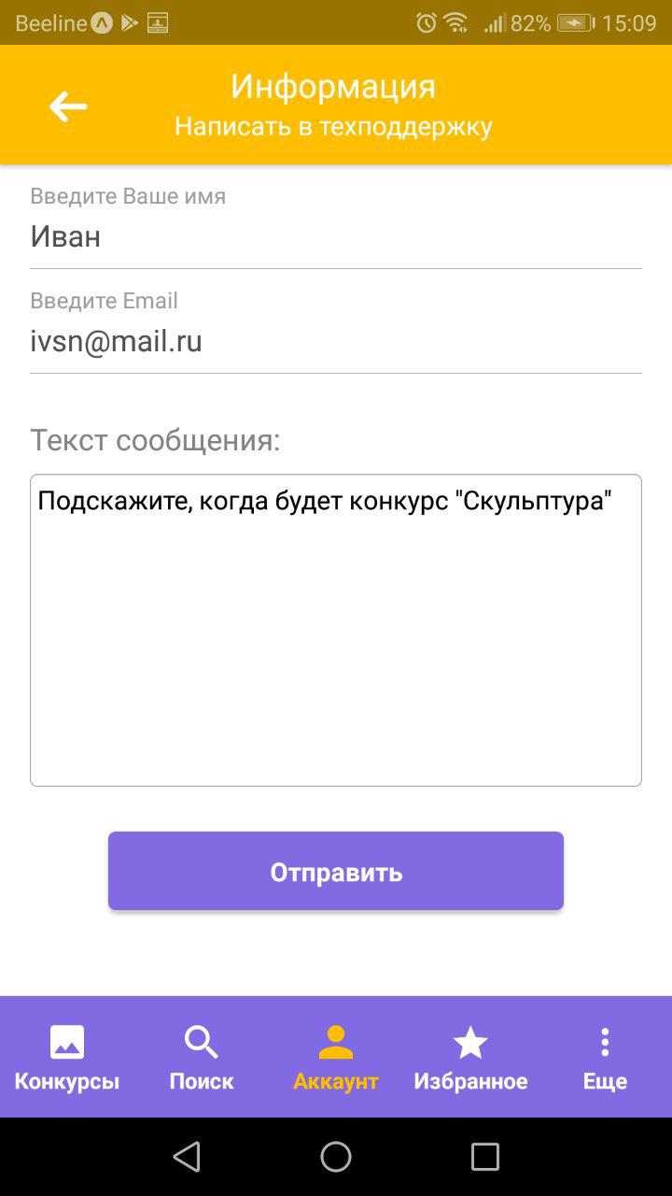The height and width of the screenshot is (1196, 672).
Task: Select the Поиск magnifier icon
Action: pyautogui.click(x=202, y=1042)
